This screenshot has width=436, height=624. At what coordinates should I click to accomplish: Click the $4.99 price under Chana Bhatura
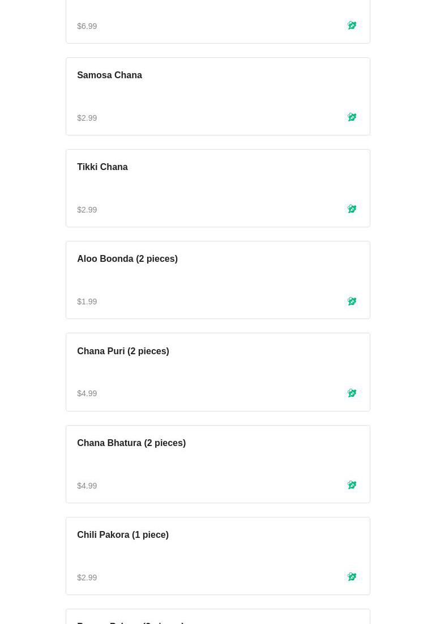point(87,486)
